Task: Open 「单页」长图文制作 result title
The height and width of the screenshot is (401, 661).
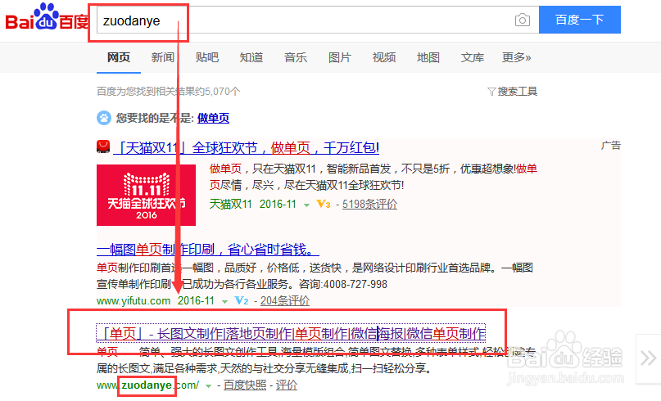Action: [x=291, y=334]
